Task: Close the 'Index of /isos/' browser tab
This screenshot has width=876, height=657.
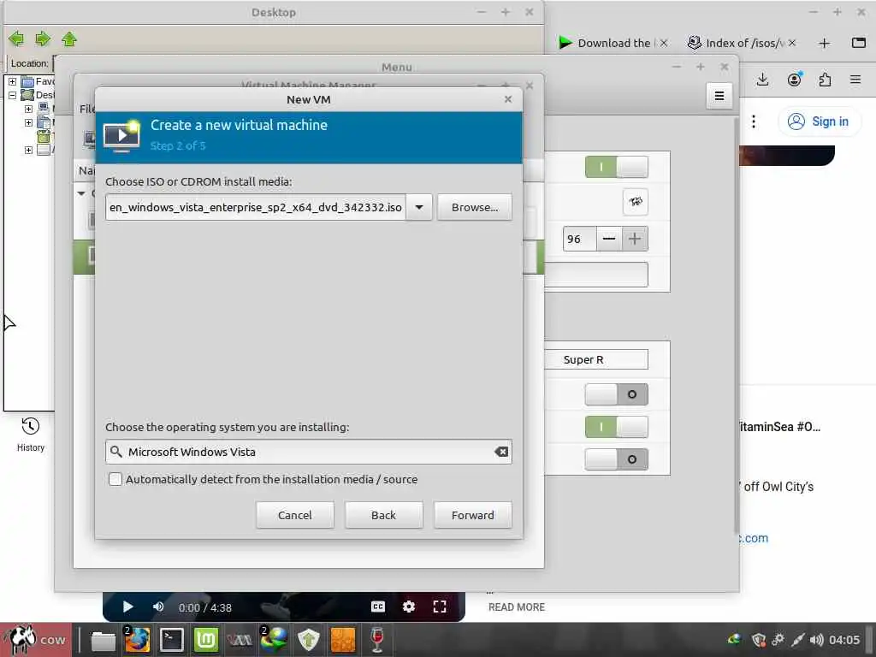Action: pos(791,43)
